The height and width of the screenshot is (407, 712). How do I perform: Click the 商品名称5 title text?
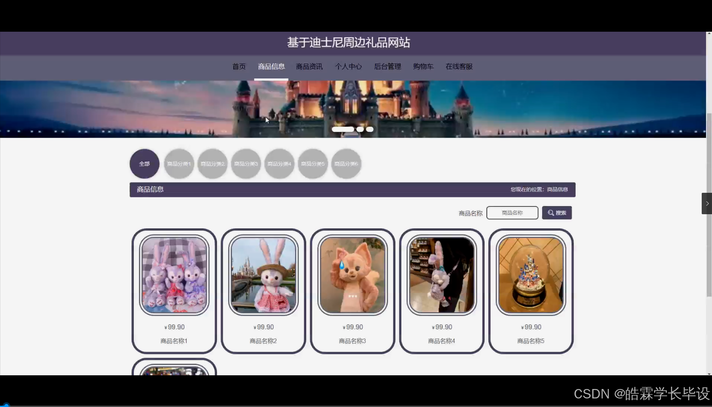531,341
